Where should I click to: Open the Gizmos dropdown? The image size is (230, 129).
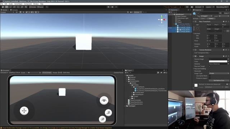(138, 12)
